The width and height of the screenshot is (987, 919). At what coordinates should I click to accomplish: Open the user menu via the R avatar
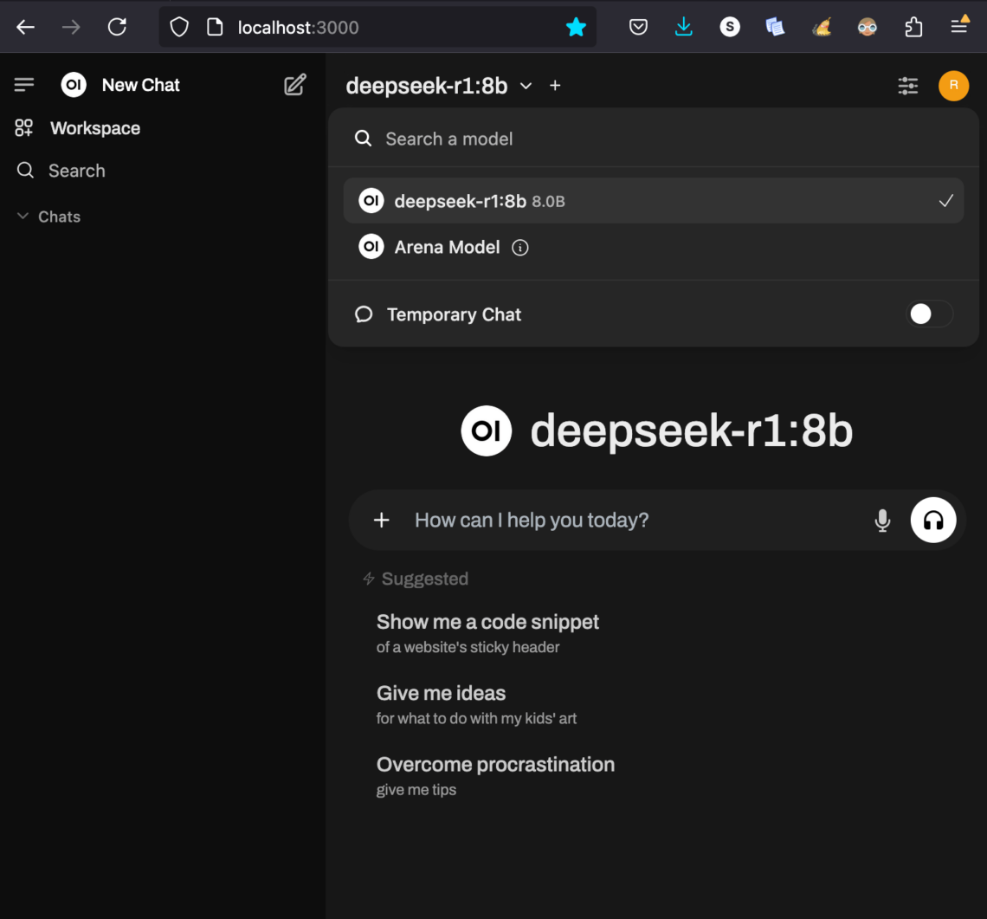click(954, 86)
